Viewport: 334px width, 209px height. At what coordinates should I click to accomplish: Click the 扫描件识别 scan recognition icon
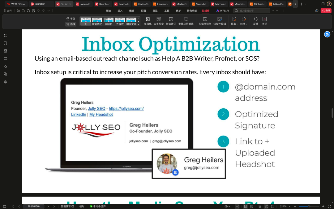coord(205,21)
